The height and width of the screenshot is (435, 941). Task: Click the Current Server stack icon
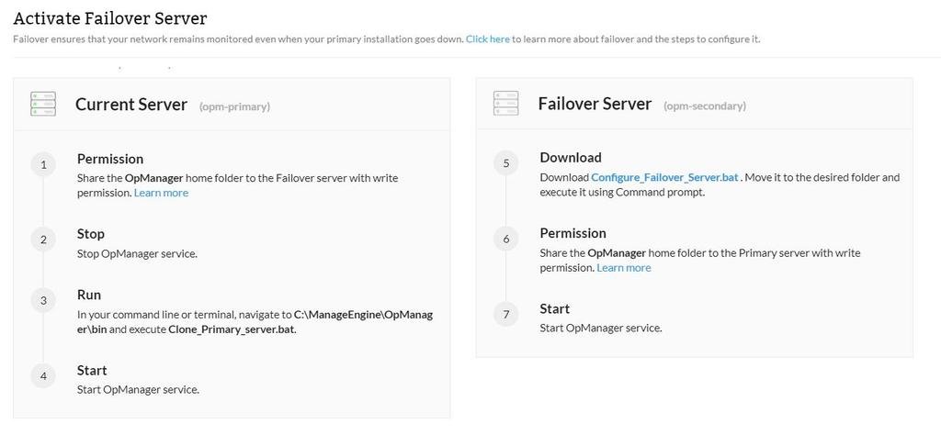click(43, 104)
